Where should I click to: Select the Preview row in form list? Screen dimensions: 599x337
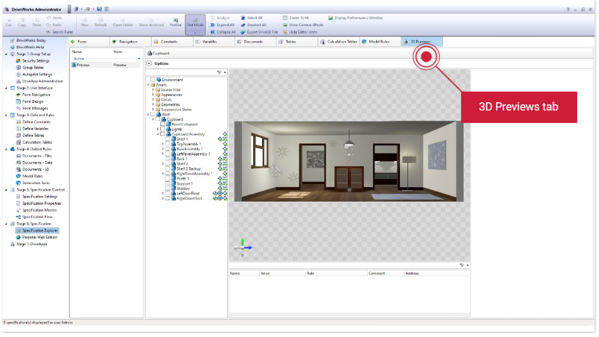coord(84,65)
